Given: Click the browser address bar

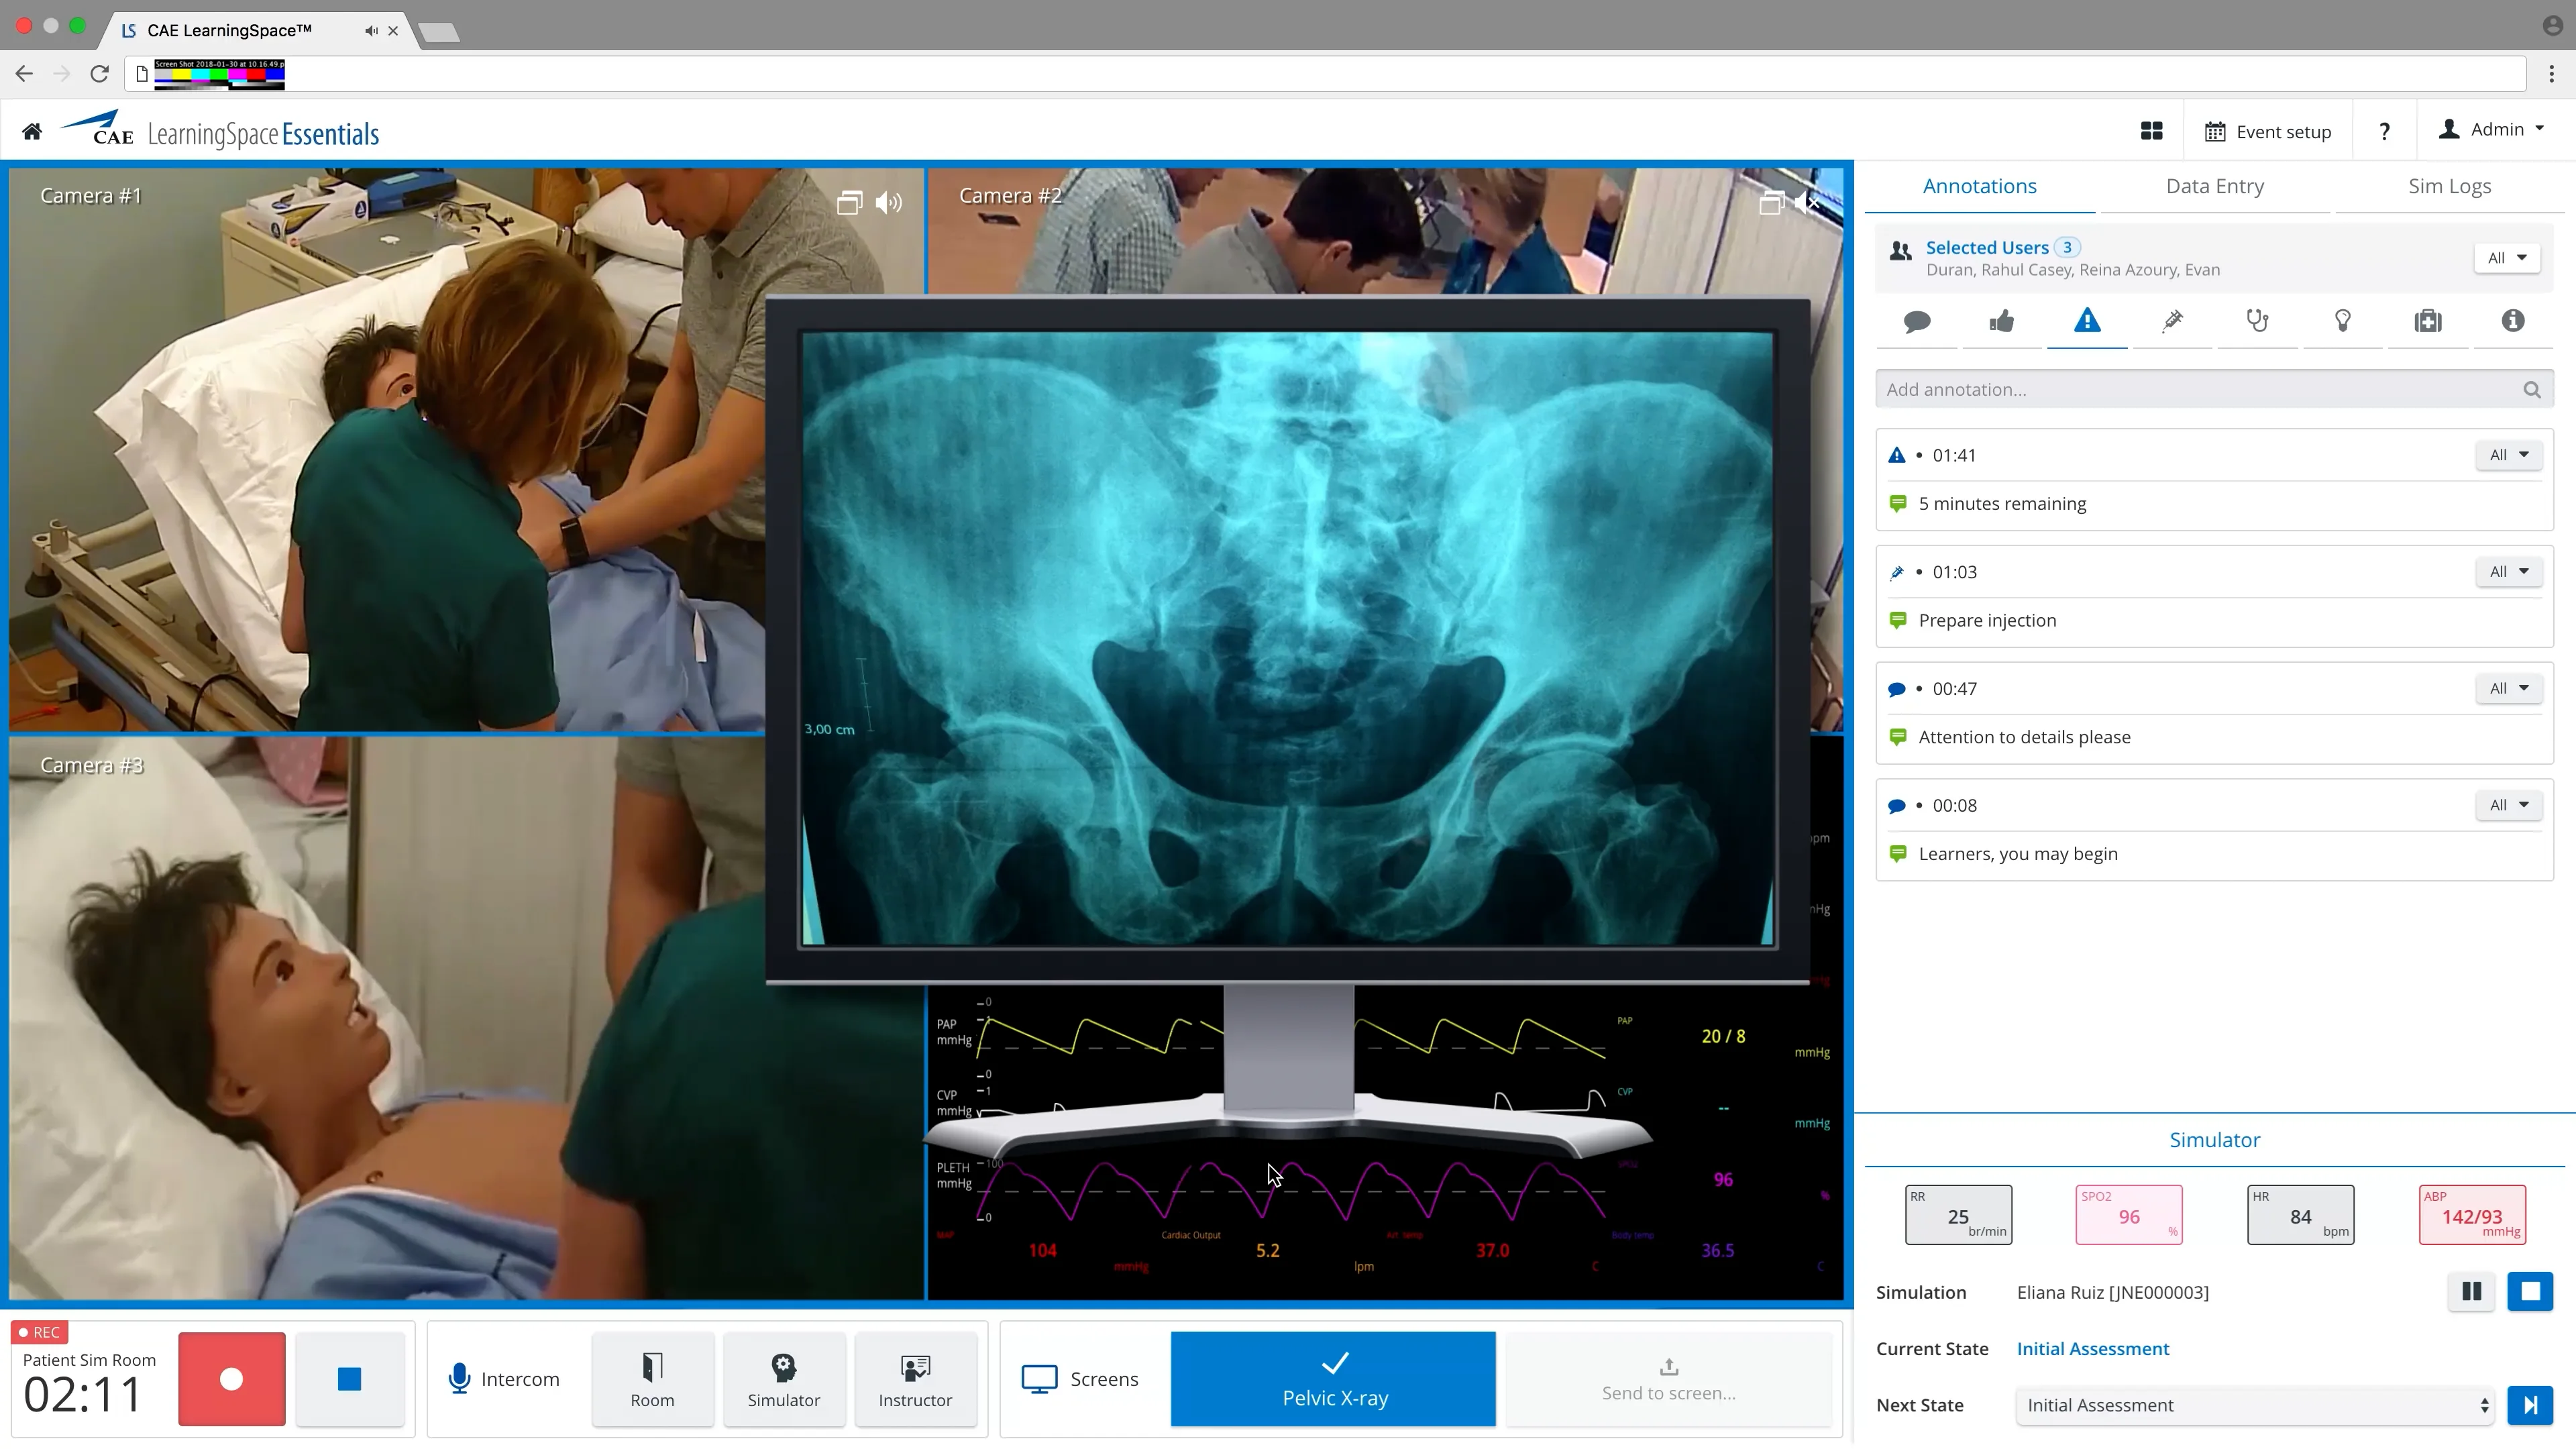Looking at the screenshot, I should click(x=1325, y=73).
